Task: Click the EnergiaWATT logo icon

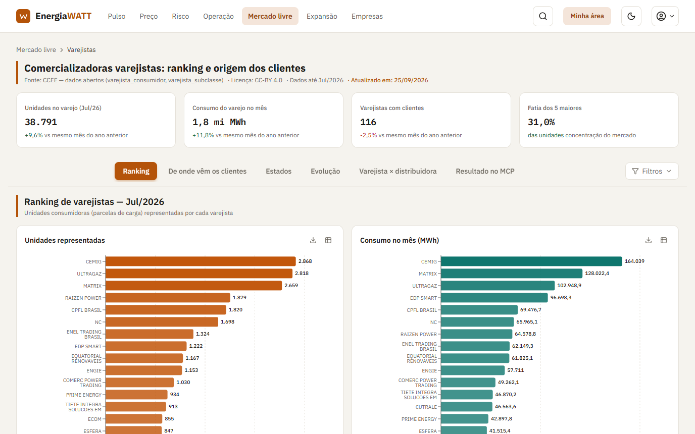Action: 23,16
